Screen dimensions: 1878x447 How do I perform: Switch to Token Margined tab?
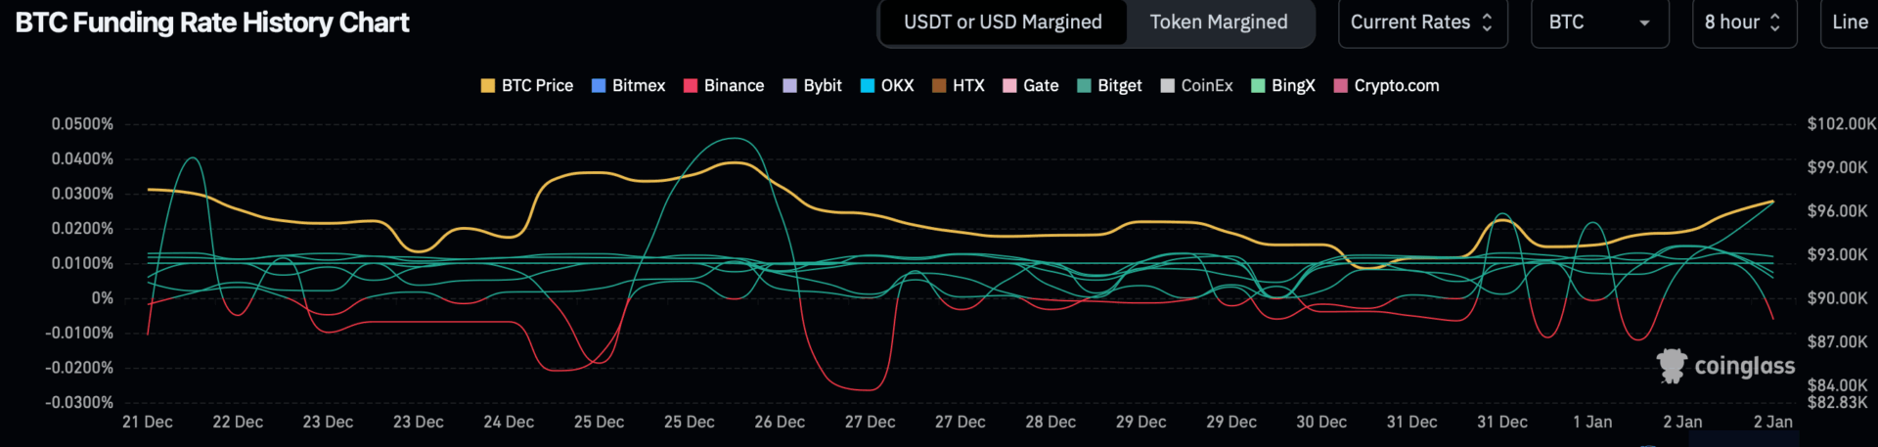(x=1219, y=22)
